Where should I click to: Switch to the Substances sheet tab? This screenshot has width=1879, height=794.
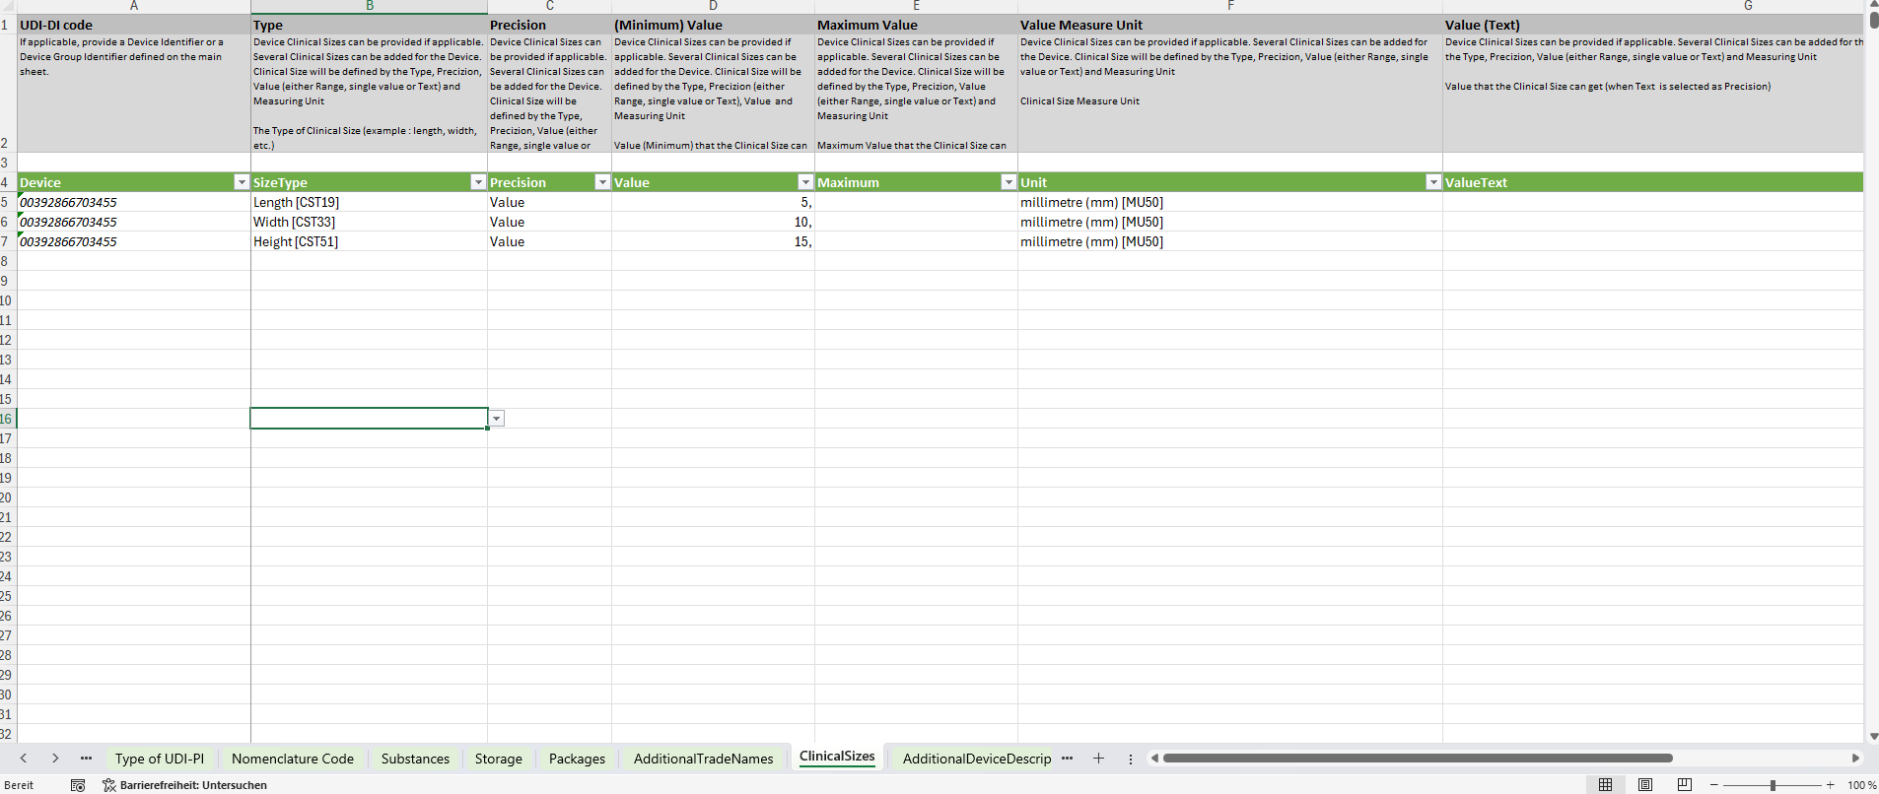click(x=415, y=759)
